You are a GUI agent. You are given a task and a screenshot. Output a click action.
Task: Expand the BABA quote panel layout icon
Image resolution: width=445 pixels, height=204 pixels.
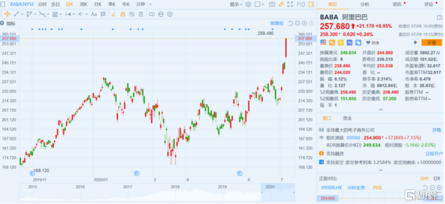pos(439,18)
